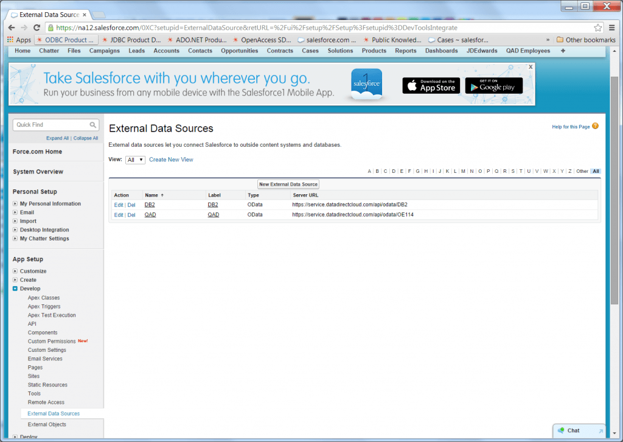Click the New External Data Source button
Screen dimensions: 623x442
288,184
